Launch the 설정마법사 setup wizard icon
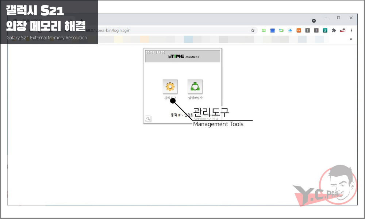The image size is (365, 219). (x=195, y=87)
